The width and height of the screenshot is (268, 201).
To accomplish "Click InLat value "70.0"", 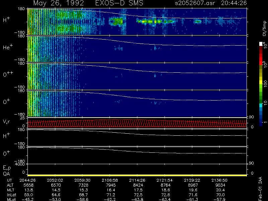I will [220, 195].
